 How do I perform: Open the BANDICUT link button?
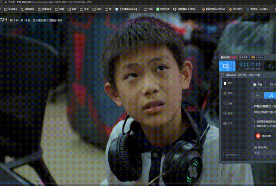click(234, 155)
